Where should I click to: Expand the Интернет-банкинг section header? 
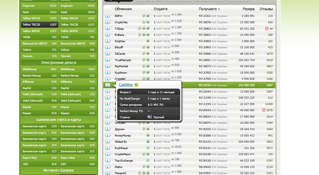click(59, 170)
